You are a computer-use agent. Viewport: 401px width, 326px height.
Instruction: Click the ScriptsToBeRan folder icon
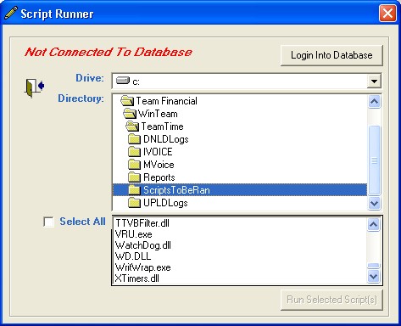pyautogui.click(x=134, y=190)
